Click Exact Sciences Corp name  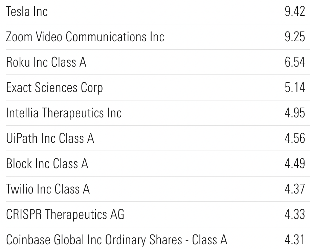coord(54,88)
